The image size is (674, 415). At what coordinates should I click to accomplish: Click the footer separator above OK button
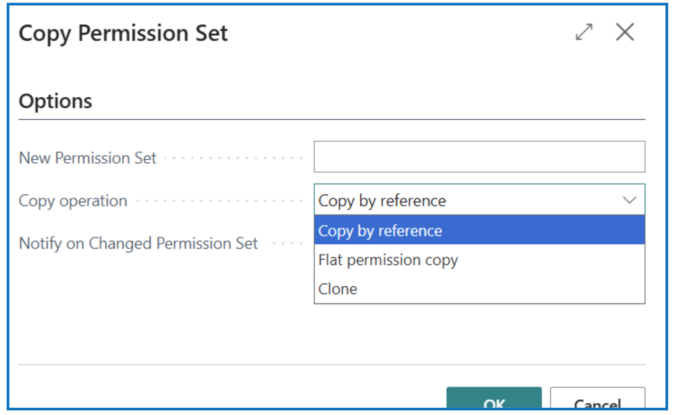pyautogui.click(x=331, y=365)
